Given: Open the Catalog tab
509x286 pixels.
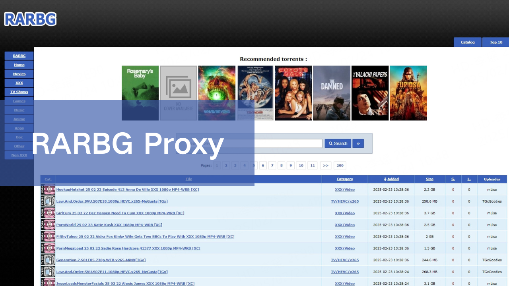Looking at the screenshot, I should pyautogui.click(x=468, y=42).
